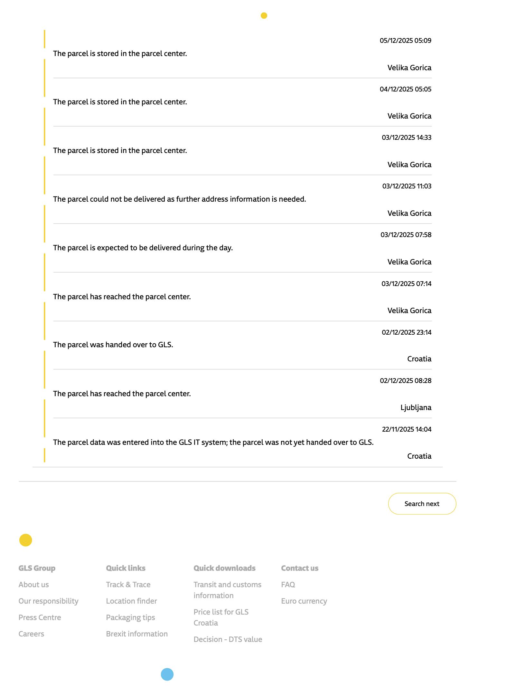Open Price list for GLS Croatia
Image resolution: width=506 pixels, height=688 pixels.
pos(221,617)
